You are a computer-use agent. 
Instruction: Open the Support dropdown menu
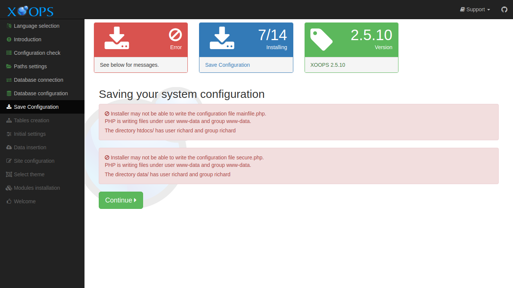point(475,9)
